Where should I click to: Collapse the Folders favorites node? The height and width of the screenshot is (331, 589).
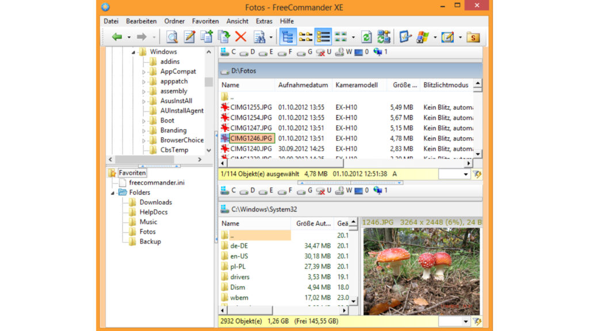(x=112, y=193)
